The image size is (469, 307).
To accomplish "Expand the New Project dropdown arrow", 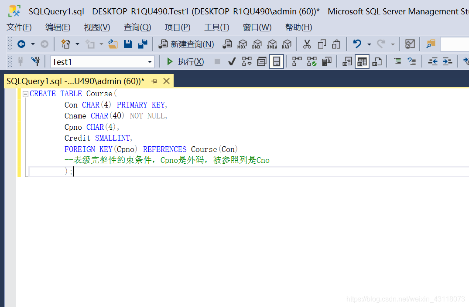I will [x=77, y=44].
